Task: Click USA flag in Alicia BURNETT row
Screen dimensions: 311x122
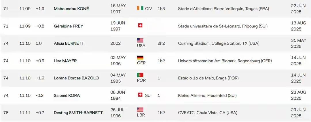Action: pos(140,41)
